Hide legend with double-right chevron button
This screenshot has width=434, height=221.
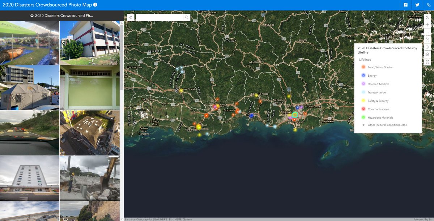tap(427, 47)
